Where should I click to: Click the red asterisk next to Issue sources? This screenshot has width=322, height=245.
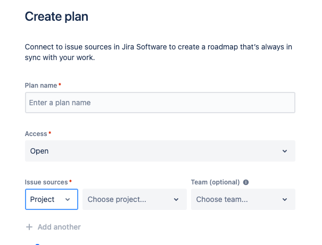70,182
